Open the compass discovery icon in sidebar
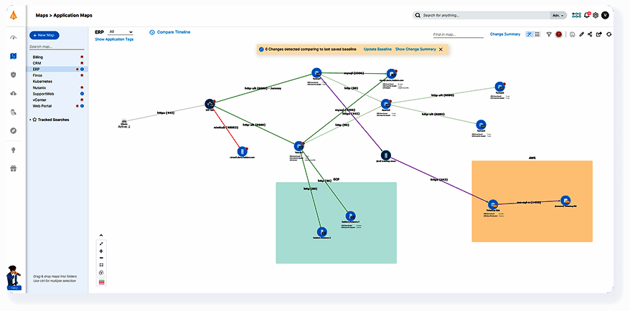Viewport: 630px width, 311px height. pos(13,131)
